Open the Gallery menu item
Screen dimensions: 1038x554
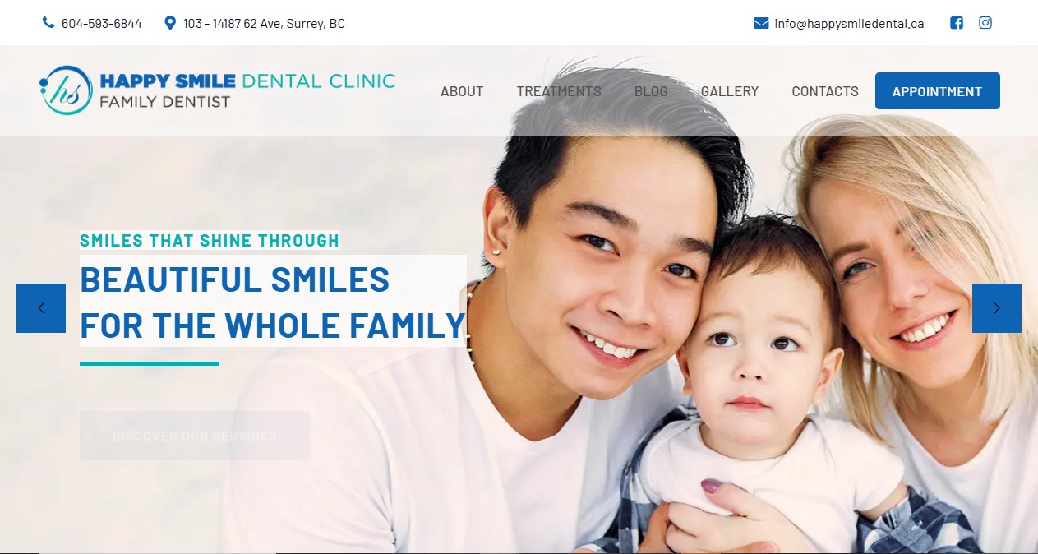[x=730, y=91]
